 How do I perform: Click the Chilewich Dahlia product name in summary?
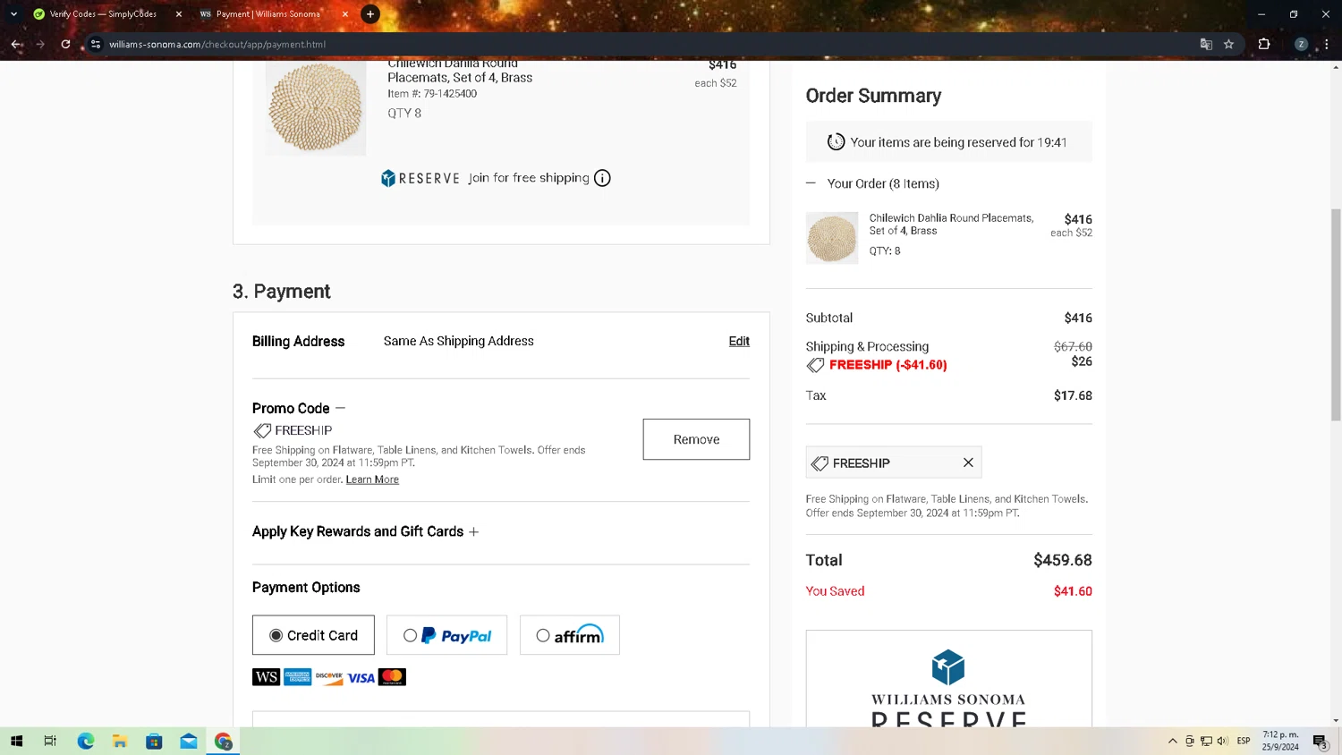click(x=951, y=225)
